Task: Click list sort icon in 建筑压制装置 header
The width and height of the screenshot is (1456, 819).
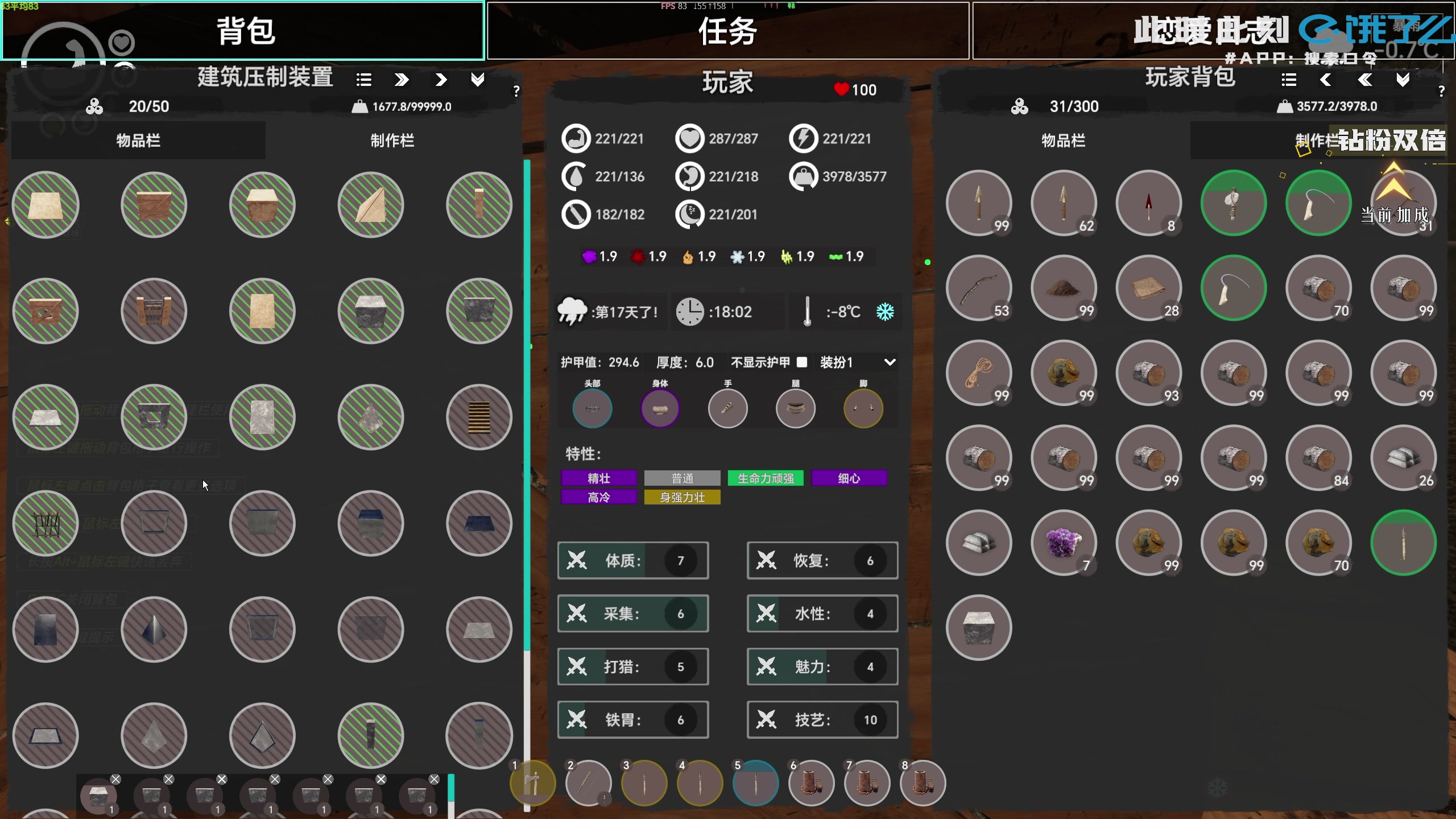Action: (364, 80)
